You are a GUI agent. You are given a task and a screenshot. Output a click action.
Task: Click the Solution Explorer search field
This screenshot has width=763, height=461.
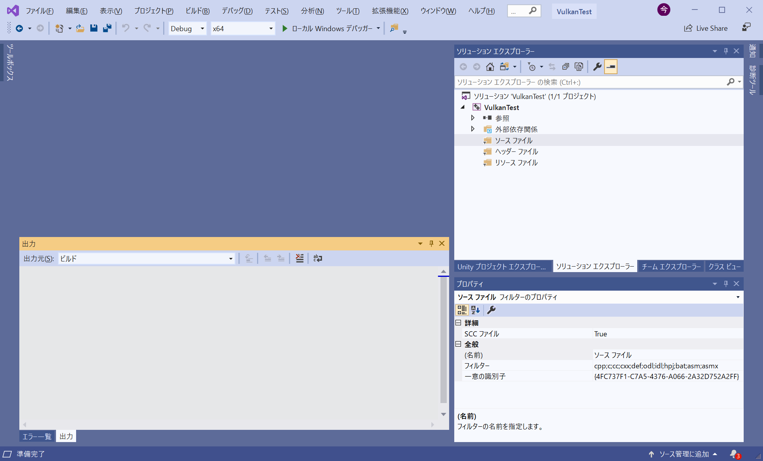(x=591, y=82)
